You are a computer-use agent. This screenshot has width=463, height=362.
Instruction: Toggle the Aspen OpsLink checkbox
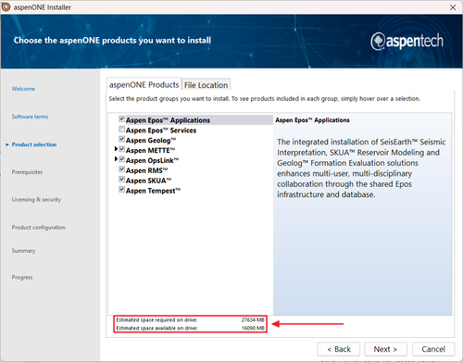(121, 159)
